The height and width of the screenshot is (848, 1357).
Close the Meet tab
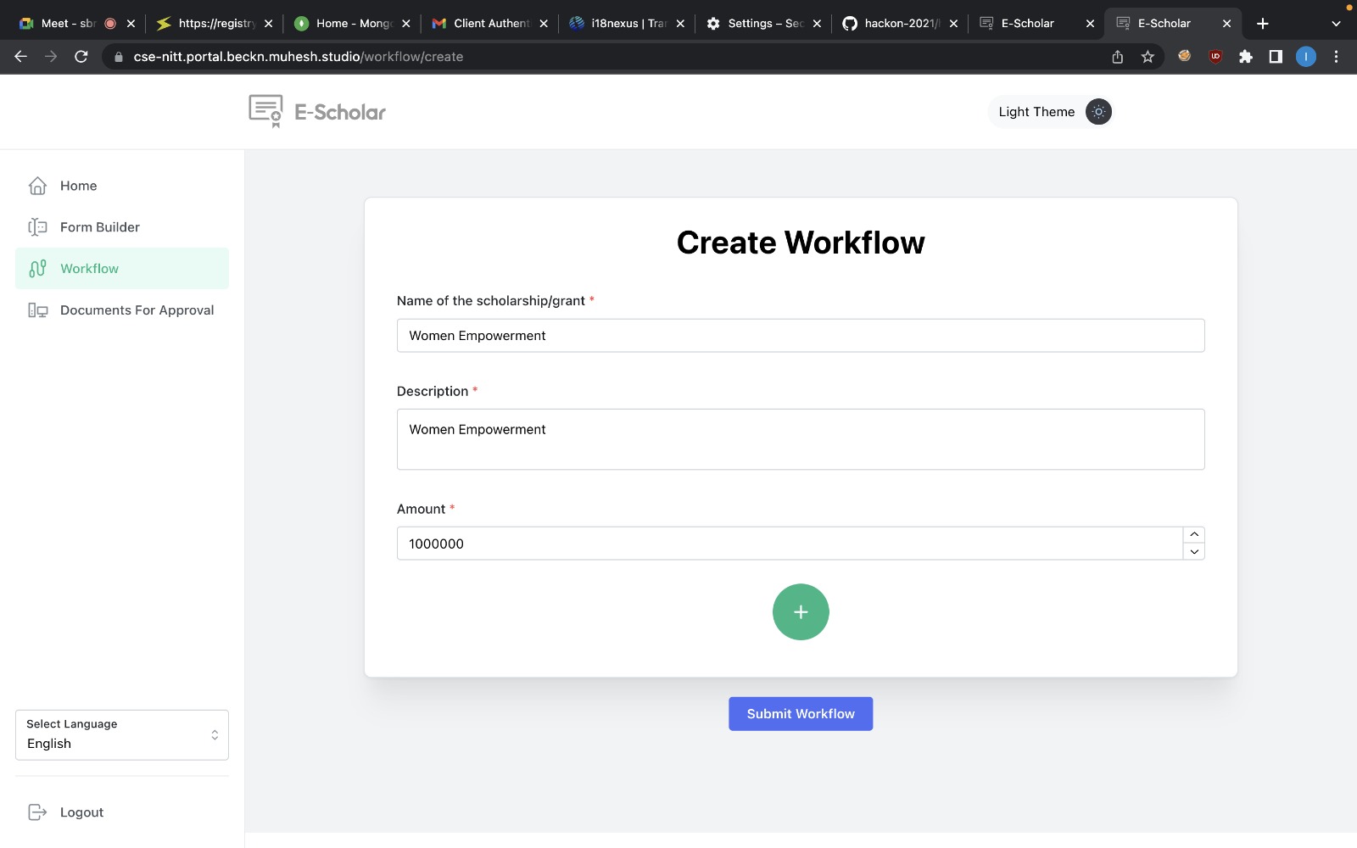[131, 24]
